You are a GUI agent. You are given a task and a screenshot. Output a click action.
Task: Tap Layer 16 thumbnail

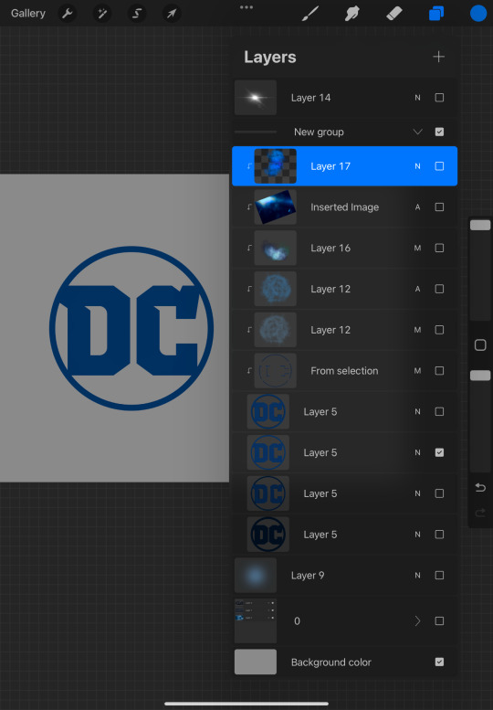276,248
